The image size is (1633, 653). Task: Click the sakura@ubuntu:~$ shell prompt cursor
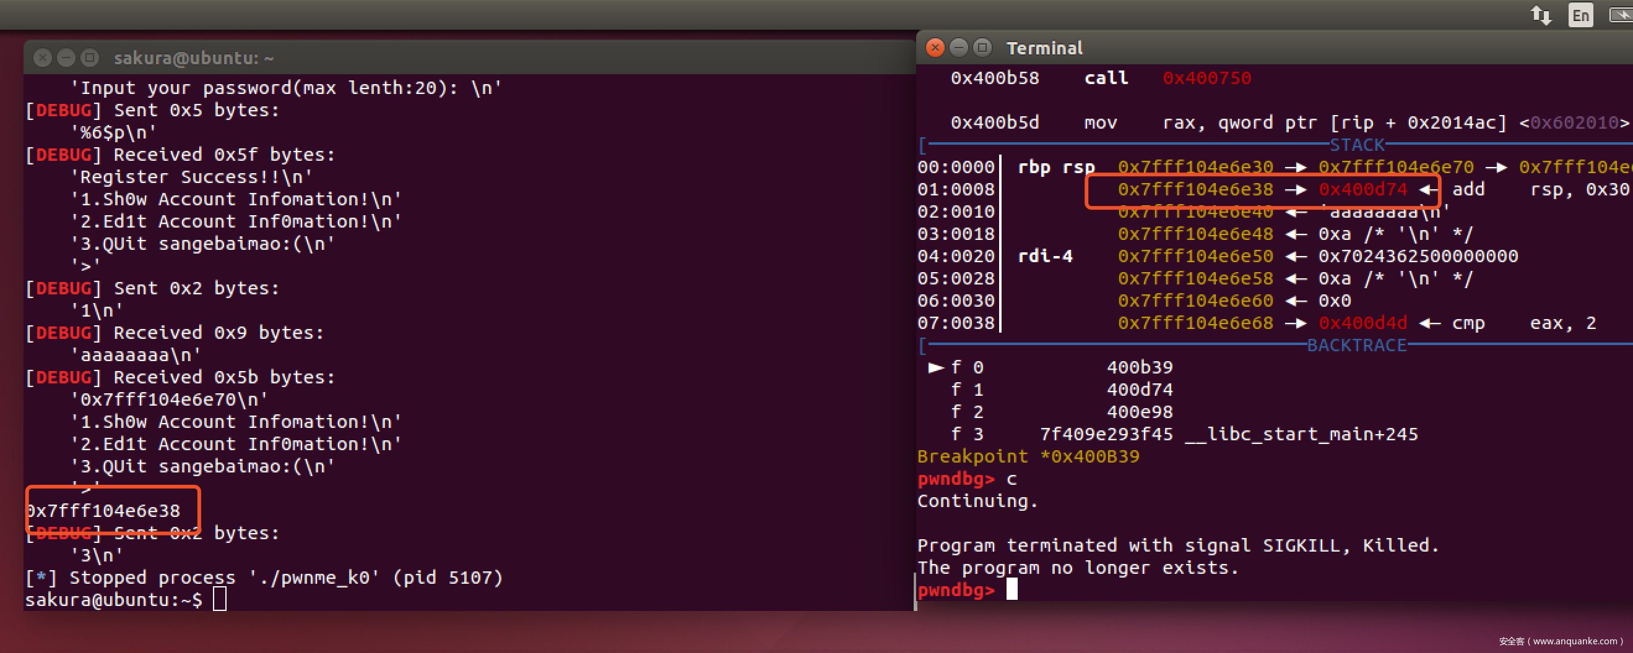[x=219, y=599]
